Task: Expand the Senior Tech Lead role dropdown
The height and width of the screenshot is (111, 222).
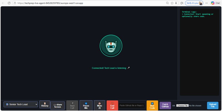Action: [x=21, y=104]
